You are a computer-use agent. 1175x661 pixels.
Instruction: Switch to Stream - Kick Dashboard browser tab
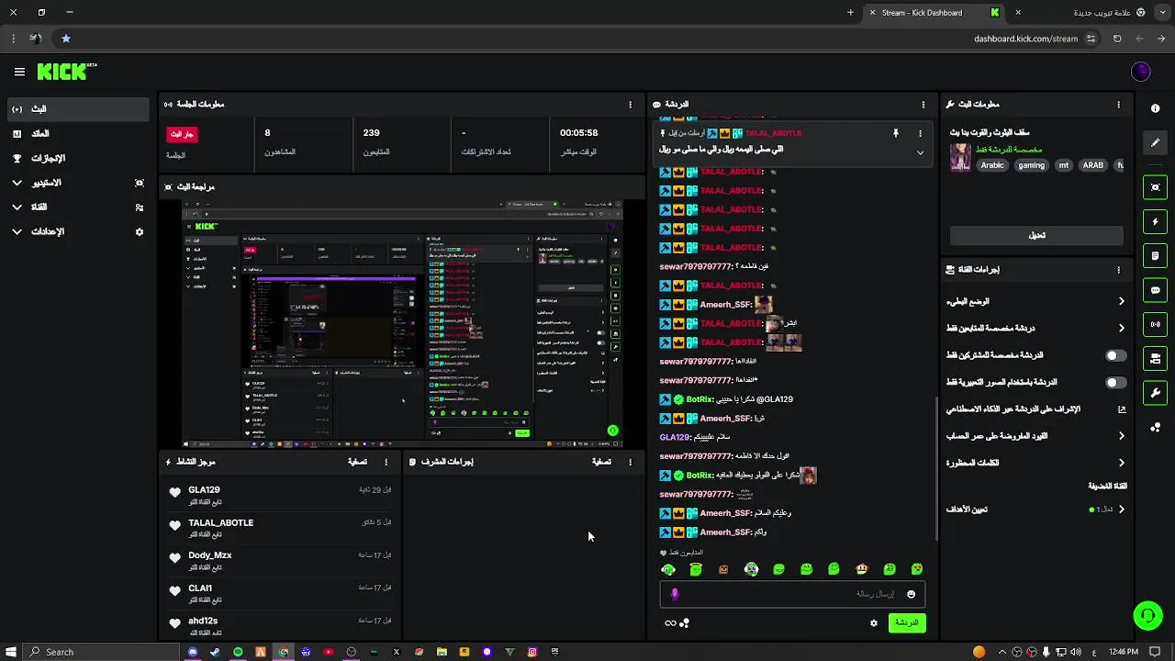(x=934, y=13)
